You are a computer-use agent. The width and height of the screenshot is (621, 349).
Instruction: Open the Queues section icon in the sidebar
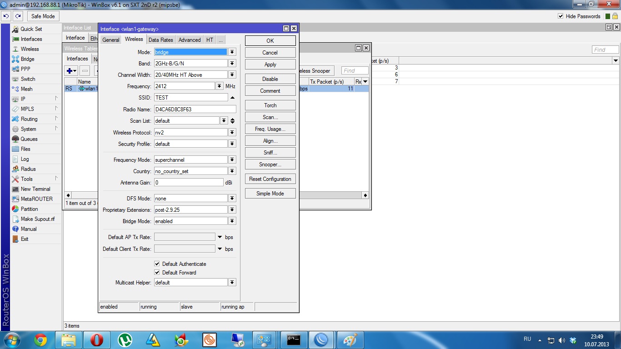(16, 139)
